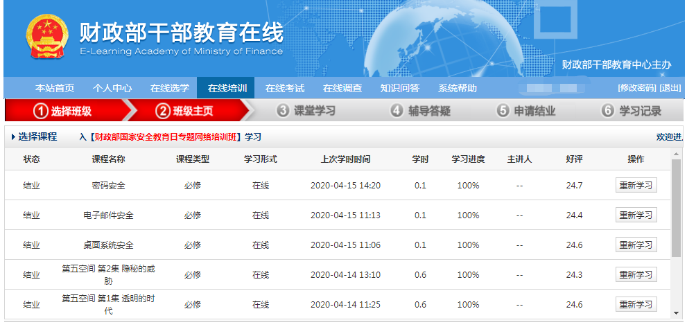
Task: Select 在线考试 in the navigation bar
Action: click(285, 88)
